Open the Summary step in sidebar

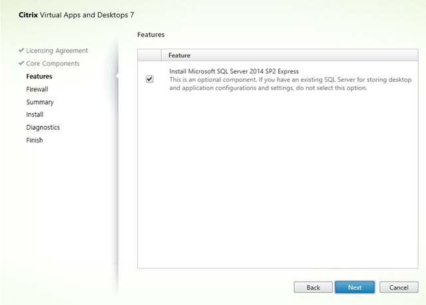click(40, 102)
